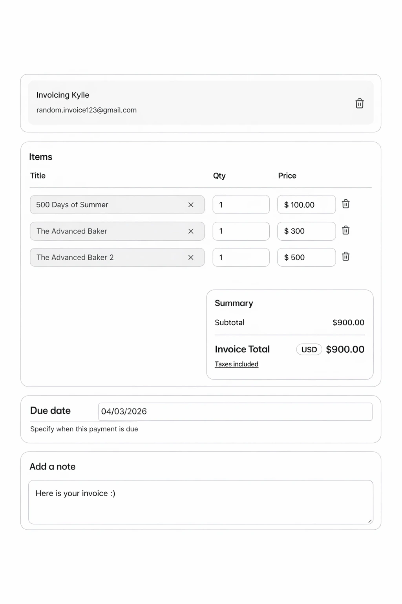Delete The Advanced Baker line item

click(x=345, y=230)
